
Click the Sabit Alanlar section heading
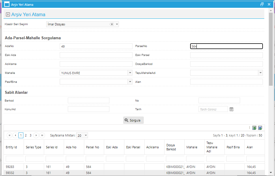click(16, 92)
